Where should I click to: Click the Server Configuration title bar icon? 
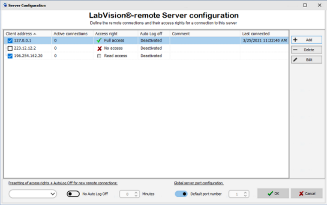(x=5, y=5)
